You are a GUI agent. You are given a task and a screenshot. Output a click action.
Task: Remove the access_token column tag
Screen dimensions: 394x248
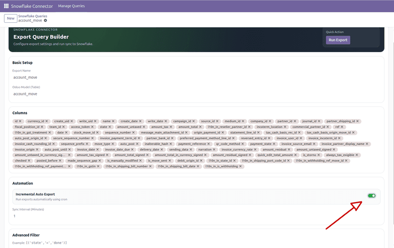(92, 127)
